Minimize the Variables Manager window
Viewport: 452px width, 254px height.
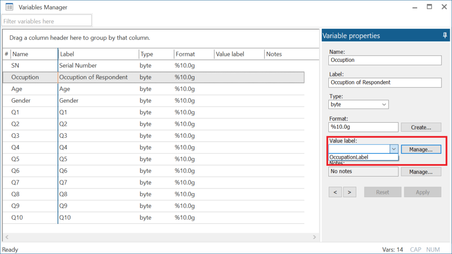coord(415,7)
